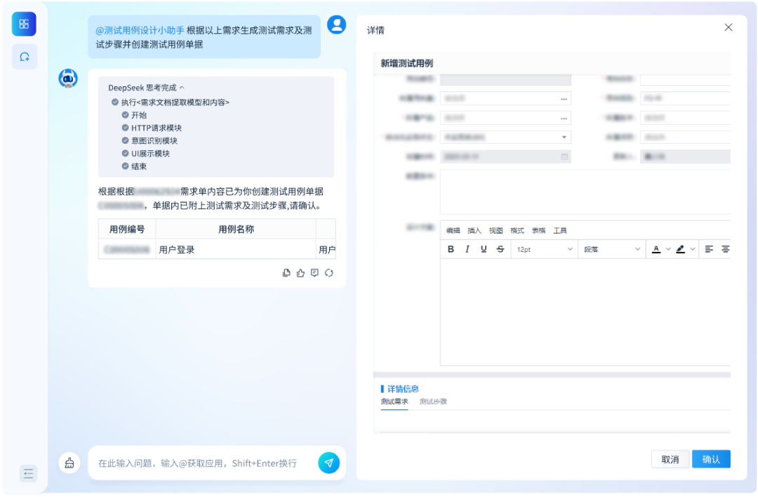This screenshot has height=497, width=758.
Task: Click the send message paper-plane button
Action: click(328, 463)
